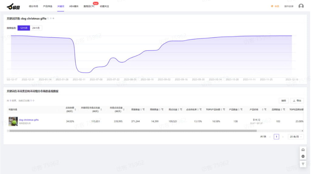This screenshot has height=174, width=311.
Task: Select the 12个月 search trend range
Action: (x=24, y=28)
